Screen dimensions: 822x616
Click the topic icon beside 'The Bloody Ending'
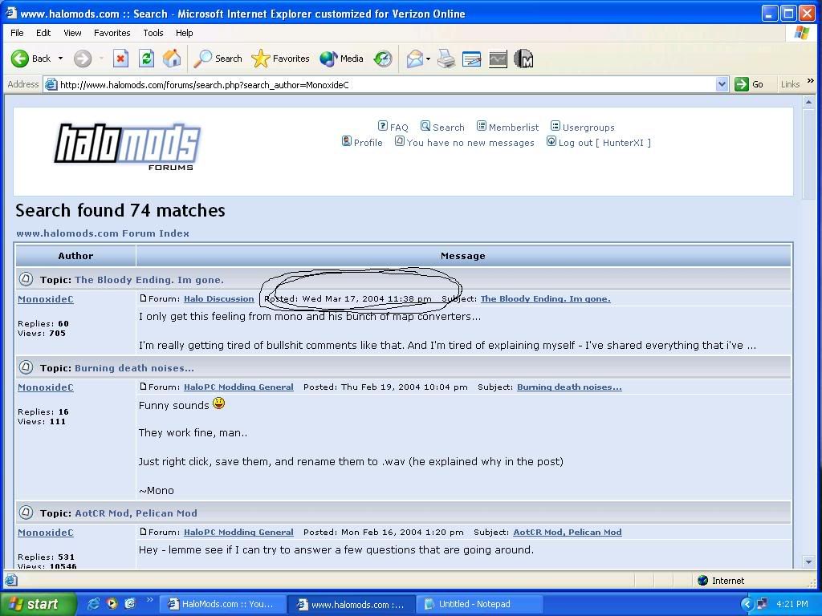[x=26, y=279]
